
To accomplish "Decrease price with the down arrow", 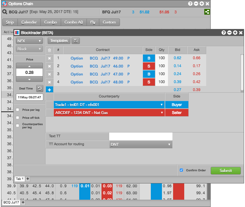I will click(29, 79).
